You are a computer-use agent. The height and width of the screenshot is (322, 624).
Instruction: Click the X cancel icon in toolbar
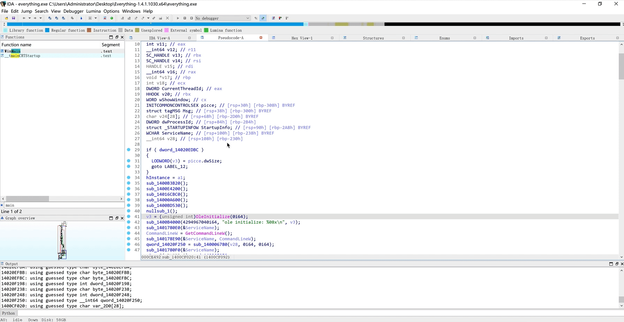(167, 18)
